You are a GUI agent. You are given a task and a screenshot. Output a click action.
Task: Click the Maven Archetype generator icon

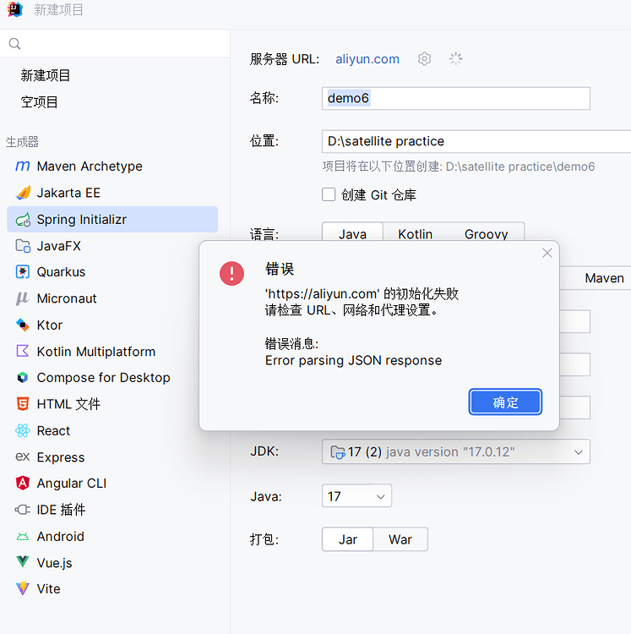point(23,167)
